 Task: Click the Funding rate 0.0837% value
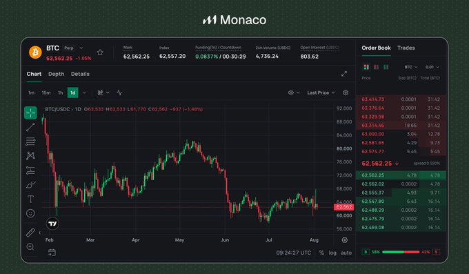click(206, 57)
